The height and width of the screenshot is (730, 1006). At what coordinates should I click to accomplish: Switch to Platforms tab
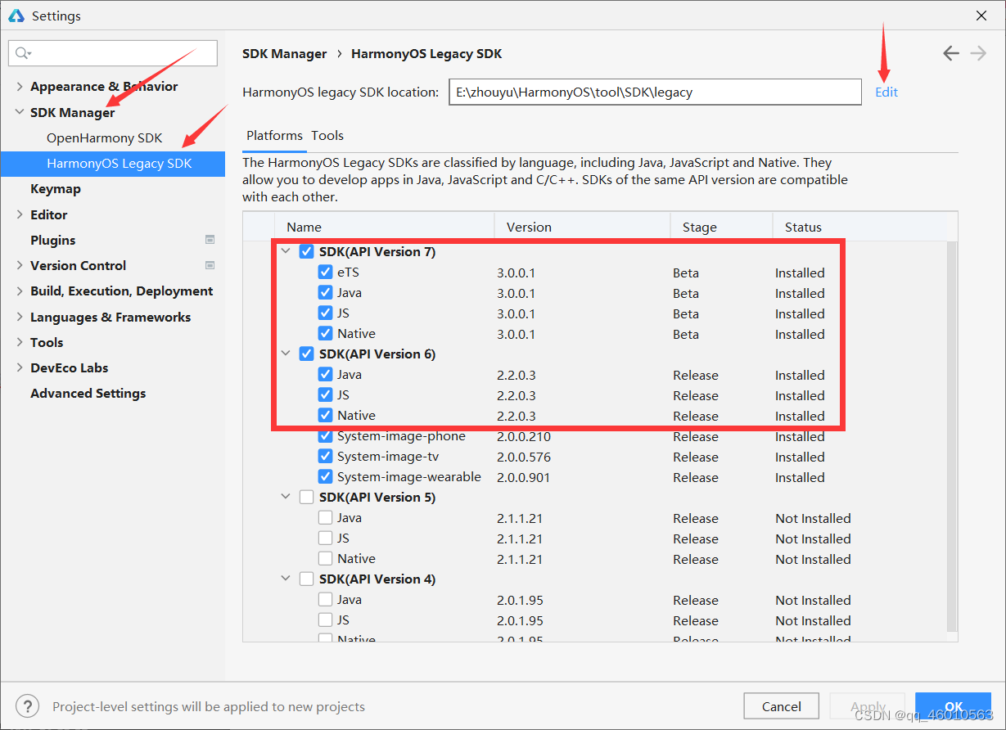click(x=274, y=136)
